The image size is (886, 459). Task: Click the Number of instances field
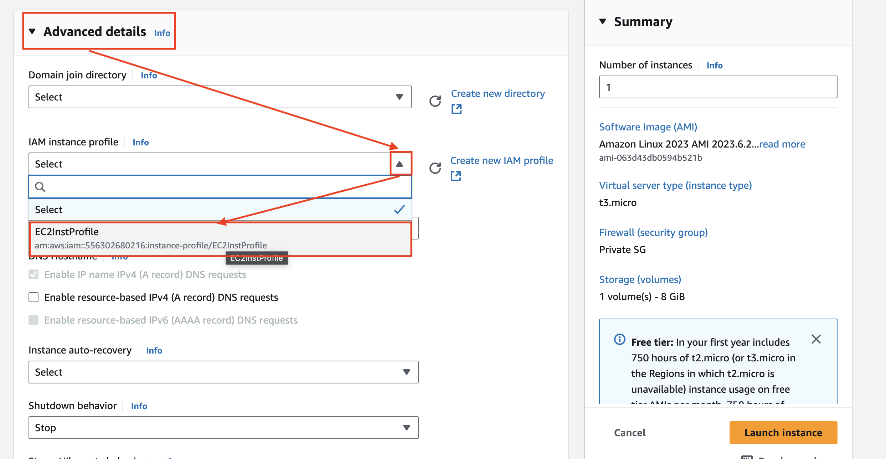coord(718,87)
